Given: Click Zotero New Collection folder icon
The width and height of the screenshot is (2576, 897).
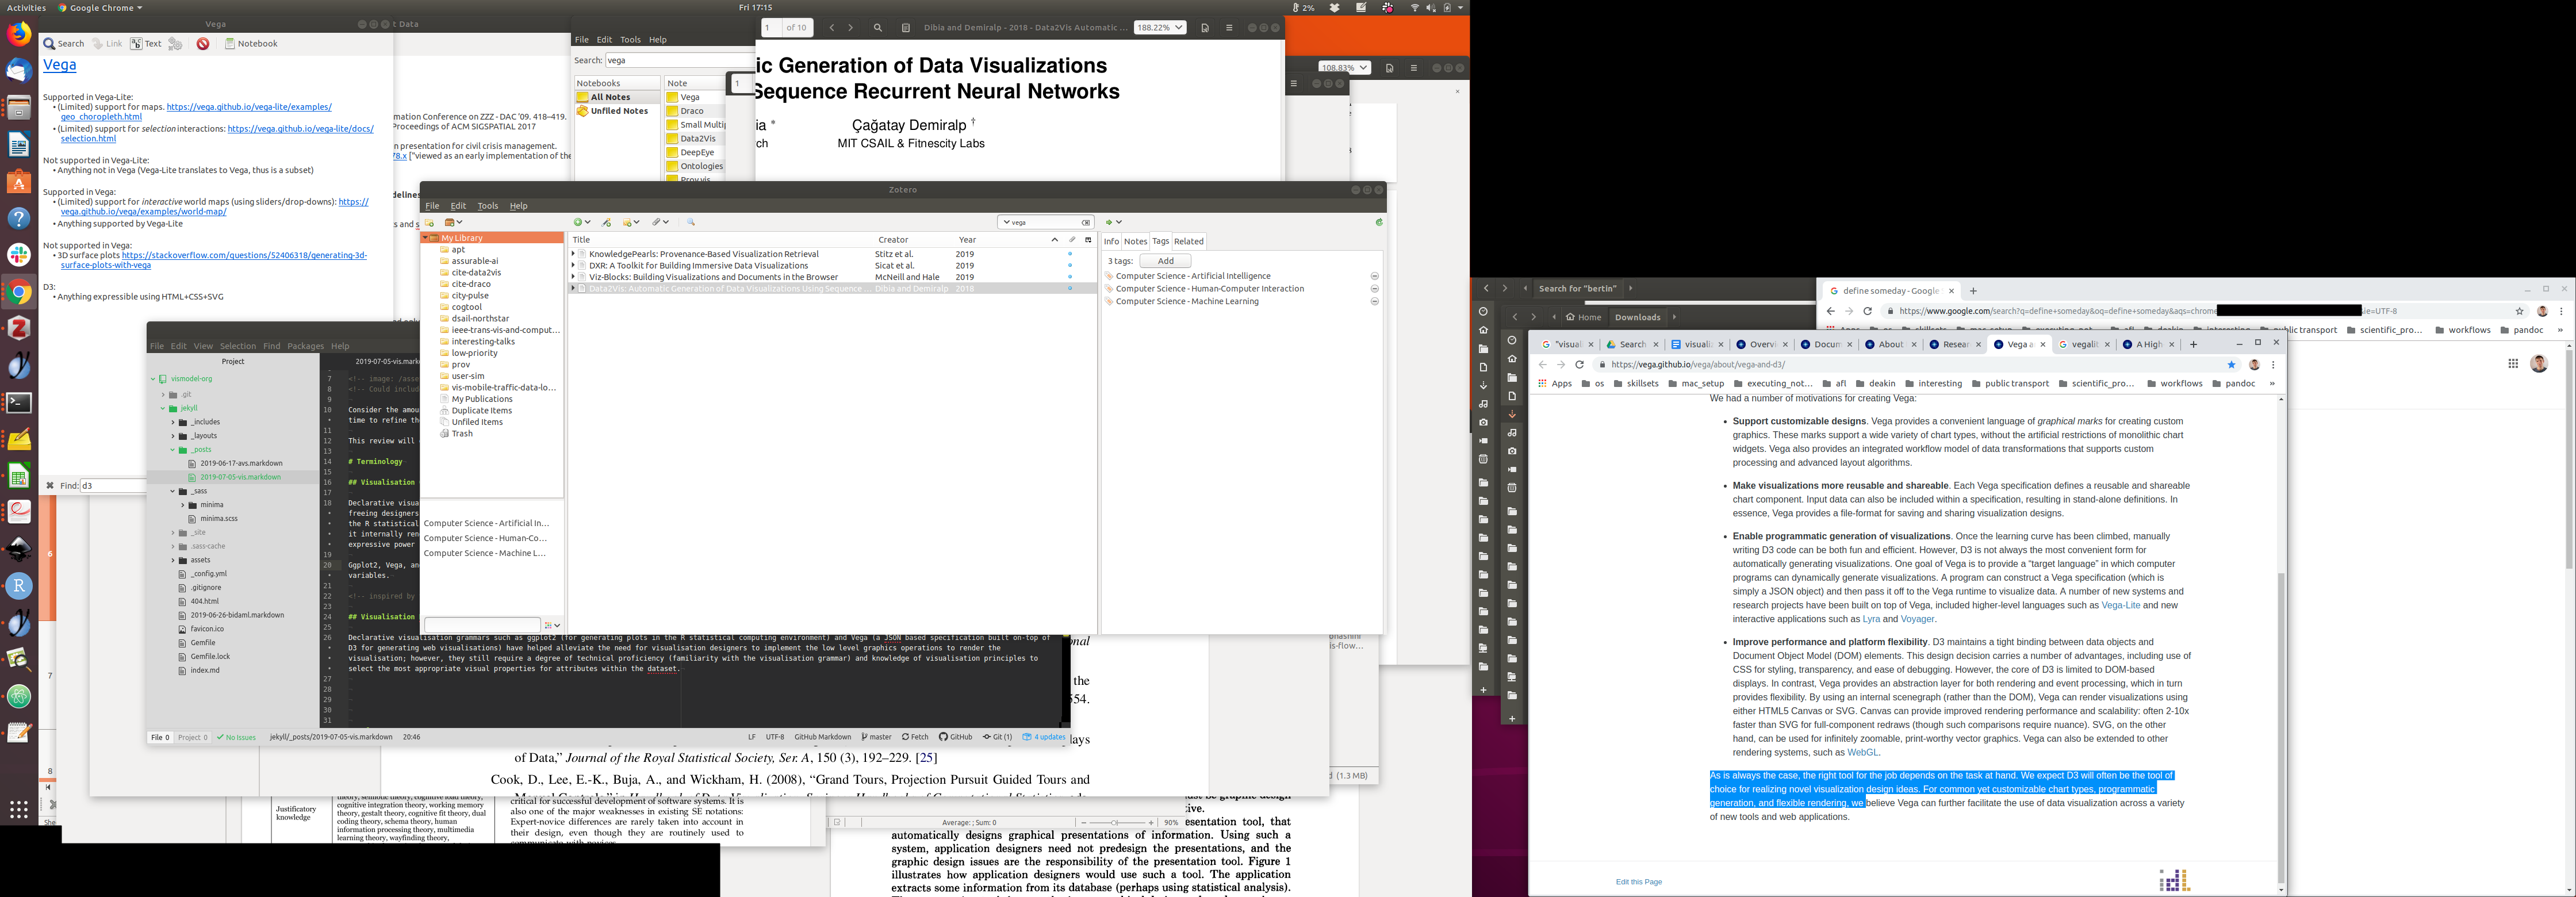Looking at the screenshot, I should pyautogui.click(x=429, y=222).
